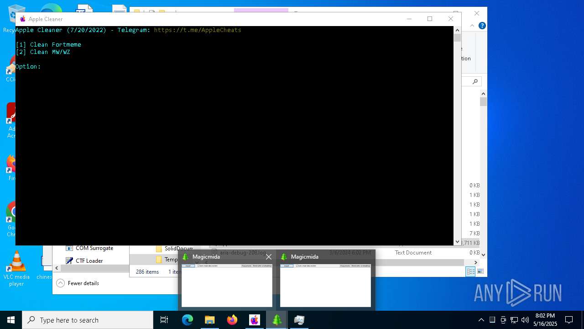Launch Firefox from taskbar
The image size is (584, 329).
[232, 320]
